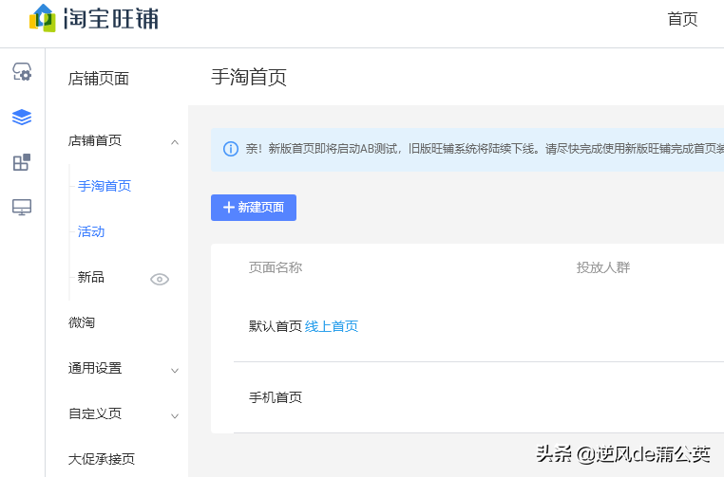This screenshot has height=477, width=724.
Task: Click the 新建页面 button
Action: (x=254, y=208)
